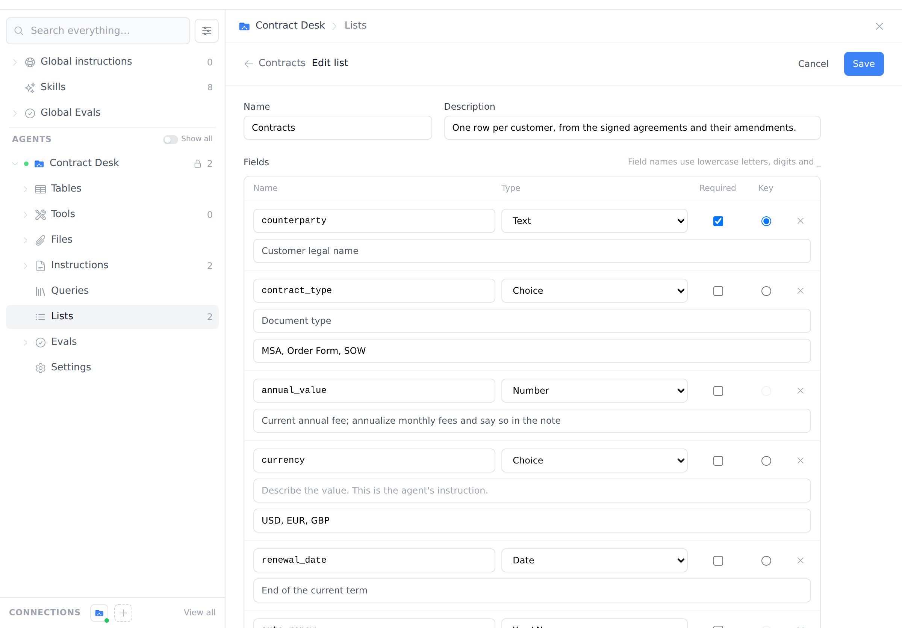Expand the Global Evals tree item
The width and height of the screenshot is (902, 628).
point(15,113)
